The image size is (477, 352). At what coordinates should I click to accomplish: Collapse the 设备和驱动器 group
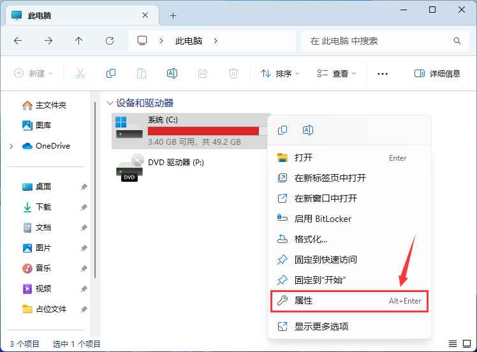point(110,103)
